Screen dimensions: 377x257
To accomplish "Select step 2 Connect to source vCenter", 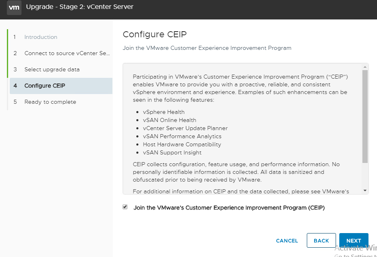I will tap(67, 54).
